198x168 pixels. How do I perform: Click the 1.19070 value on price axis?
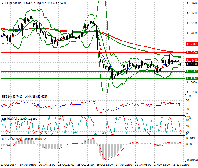pos(191,3)
